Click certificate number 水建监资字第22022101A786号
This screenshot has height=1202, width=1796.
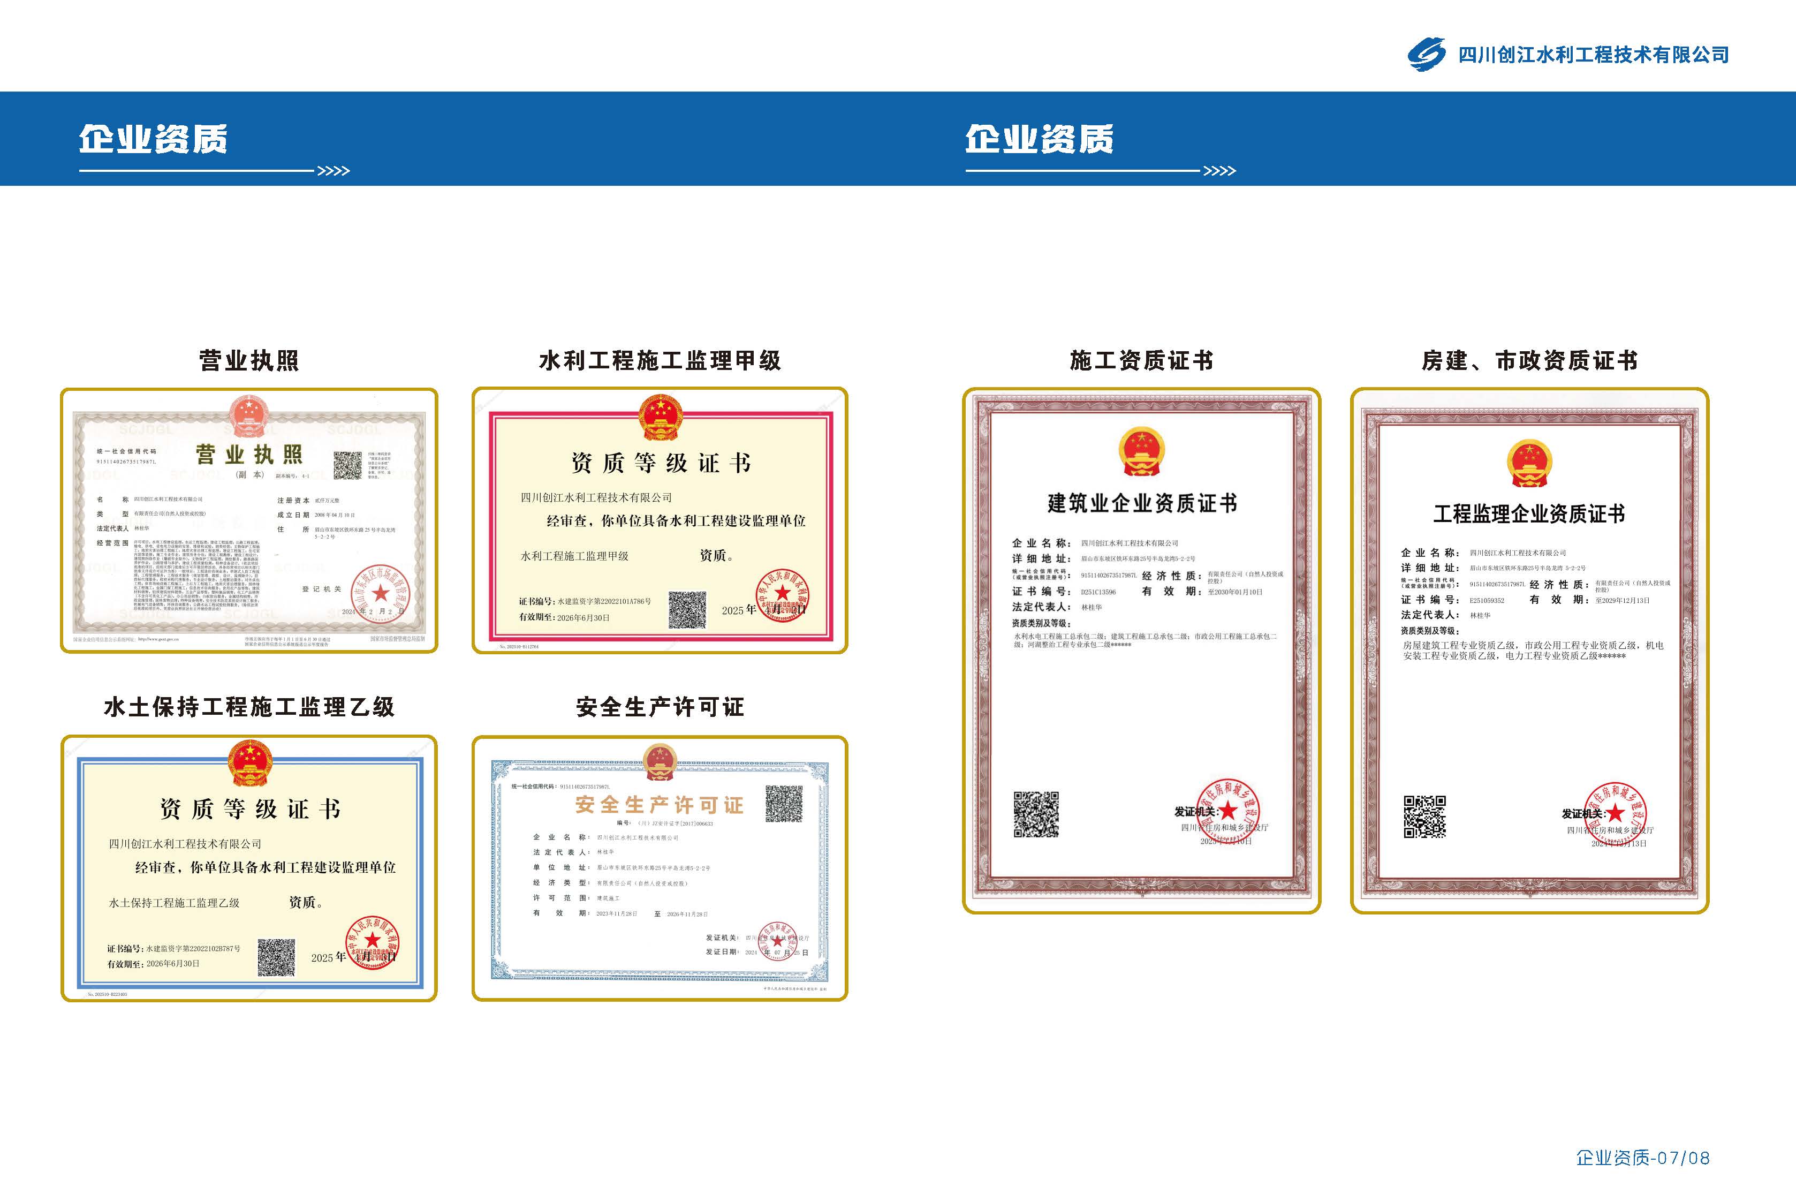pos(604,602)
